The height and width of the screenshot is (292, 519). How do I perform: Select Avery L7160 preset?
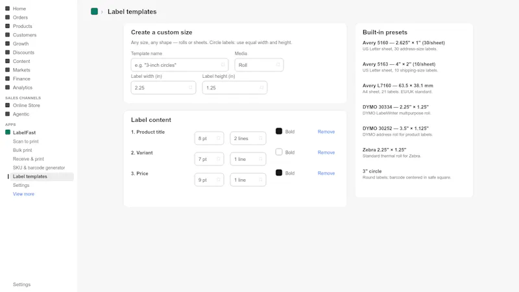tap(398, 88)
